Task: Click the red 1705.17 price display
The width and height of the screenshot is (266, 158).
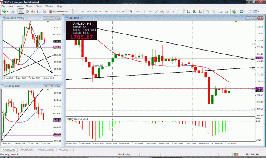Action: tap(81, 37)
